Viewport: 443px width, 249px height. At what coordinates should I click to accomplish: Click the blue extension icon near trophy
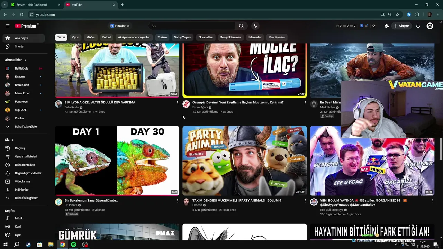tap(361, 26)
